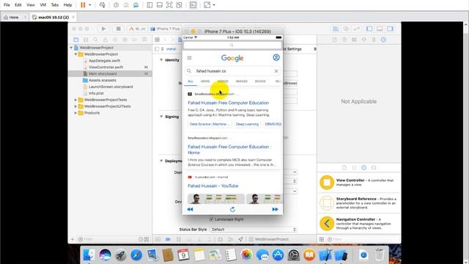Open the Quick Help inspector icon
The height and width of the screenshot is (264, 469).
(x=344, y=40)
